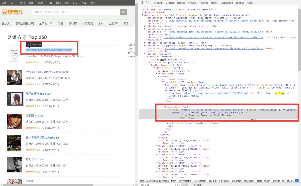This screenshot has width=301, height=186.
Task: Open the 乐评 reviews section
Action: 101,23
